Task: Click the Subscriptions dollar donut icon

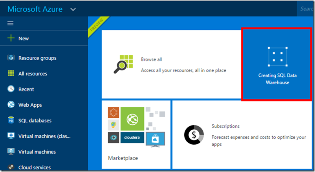Action: click(x=194, y=135)
